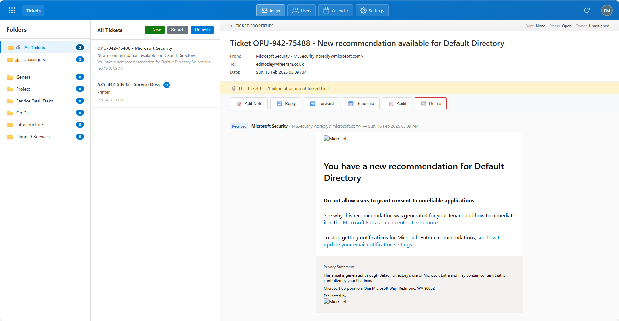
Task: Click the Project folder icon
Action: click(10, 89)
